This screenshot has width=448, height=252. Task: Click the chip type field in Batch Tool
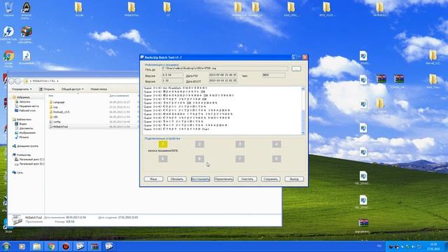[274, 75]
